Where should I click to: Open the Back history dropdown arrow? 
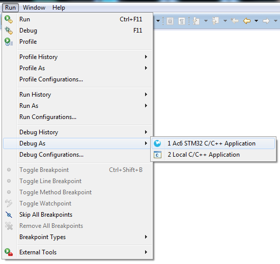(x=256, y=21)
